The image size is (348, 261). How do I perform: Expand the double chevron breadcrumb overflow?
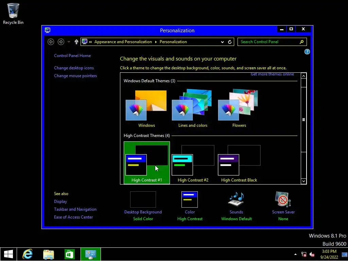click(90, 42)
